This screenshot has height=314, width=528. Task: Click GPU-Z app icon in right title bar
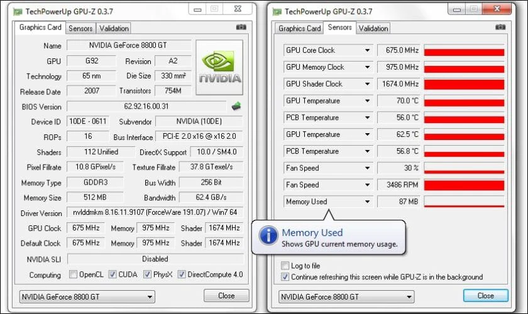pos(277,12)
